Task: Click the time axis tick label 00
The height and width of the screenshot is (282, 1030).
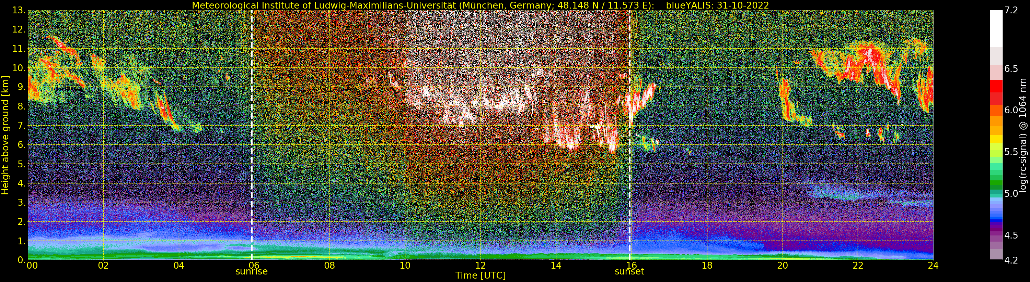Action: point(32,265)
